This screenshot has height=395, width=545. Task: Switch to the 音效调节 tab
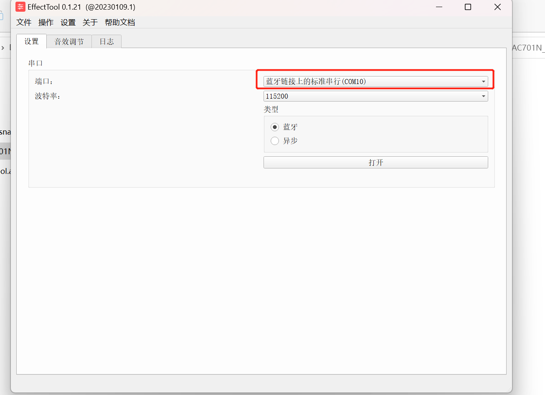pyautogui.click(x=69, y=41)
